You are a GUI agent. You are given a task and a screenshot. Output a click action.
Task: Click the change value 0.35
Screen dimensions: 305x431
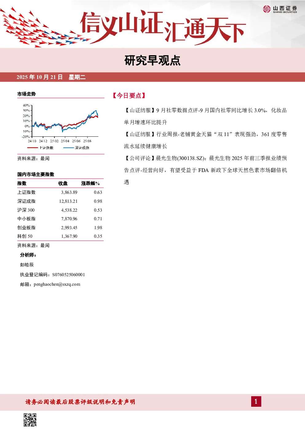(98, 236)
